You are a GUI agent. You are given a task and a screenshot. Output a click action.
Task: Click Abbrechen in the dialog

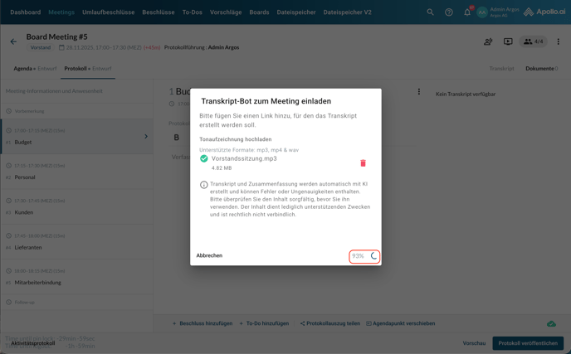click(209, 255)
